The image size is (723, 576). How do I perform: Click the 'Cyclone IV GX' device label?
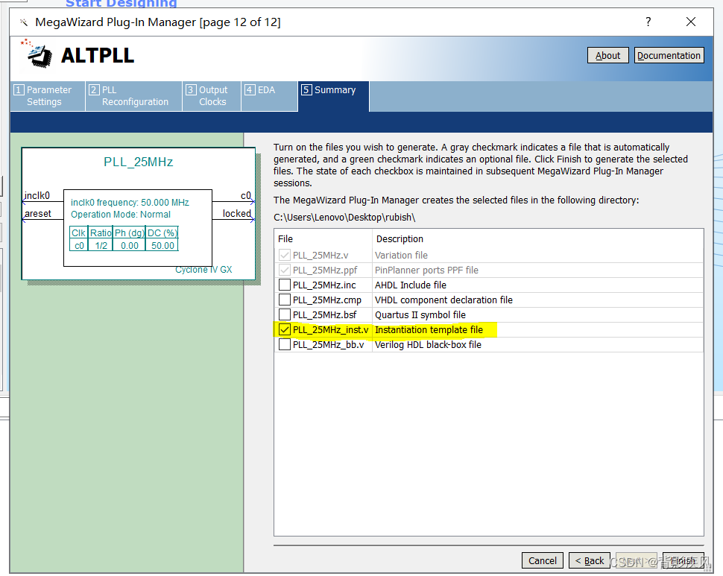click(203, 270)
